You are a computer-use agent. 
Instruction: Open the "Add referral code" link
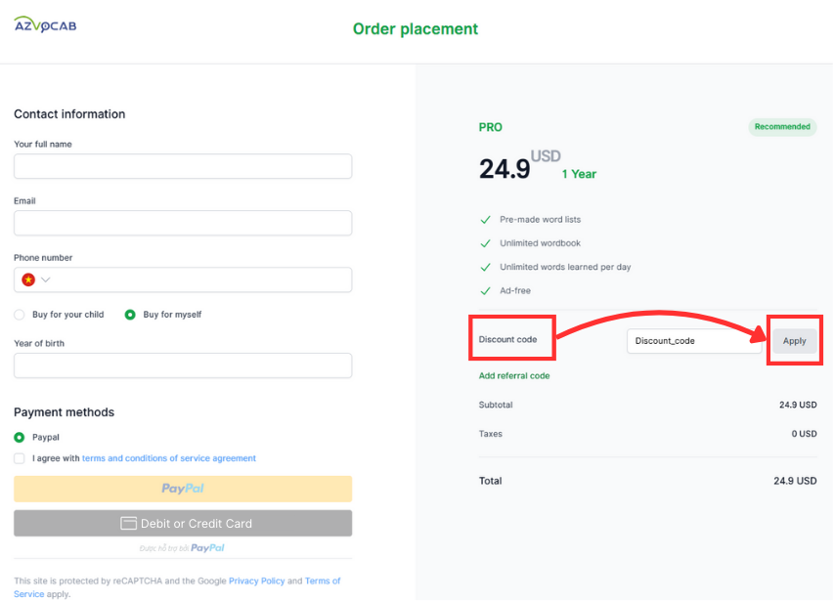pos(513,375)
